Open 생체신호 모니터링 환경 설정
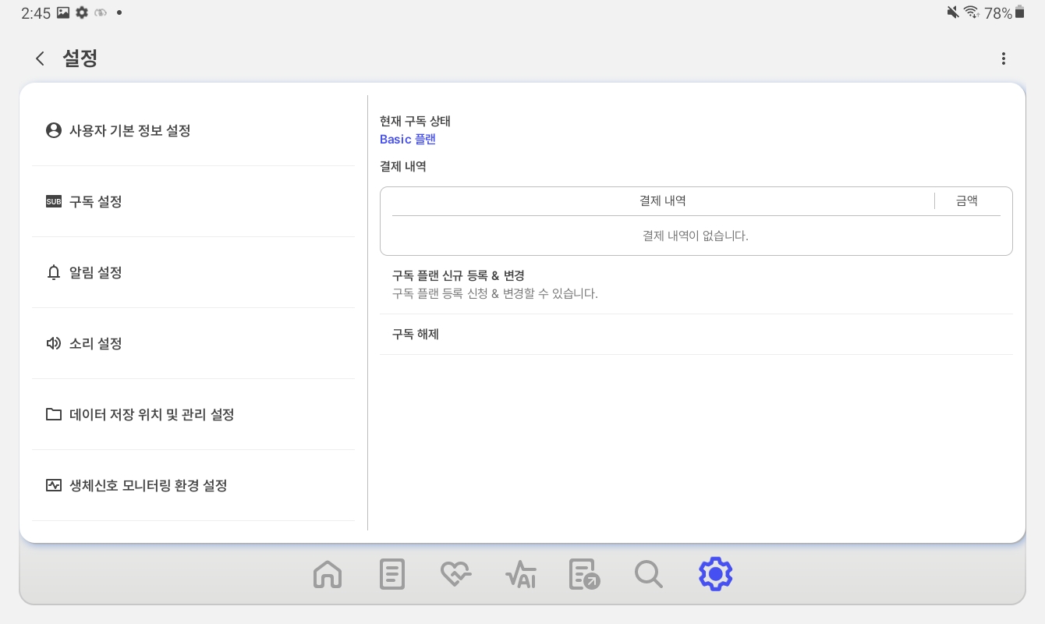Screen dimensions: 1045x624 [x=193, y=485]
